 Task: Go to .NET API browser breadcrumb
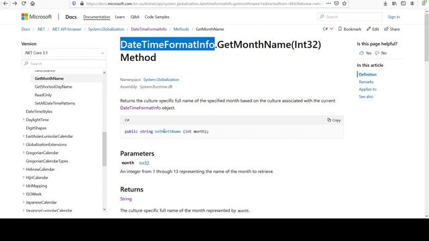(66, 29)
